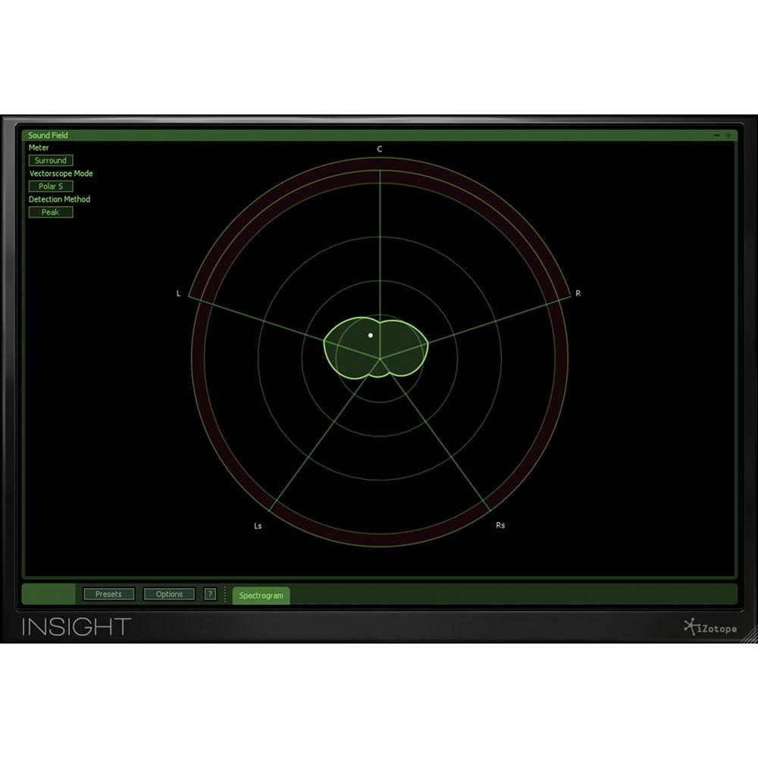Open help via the question mark icon

[x=210, y=594]
